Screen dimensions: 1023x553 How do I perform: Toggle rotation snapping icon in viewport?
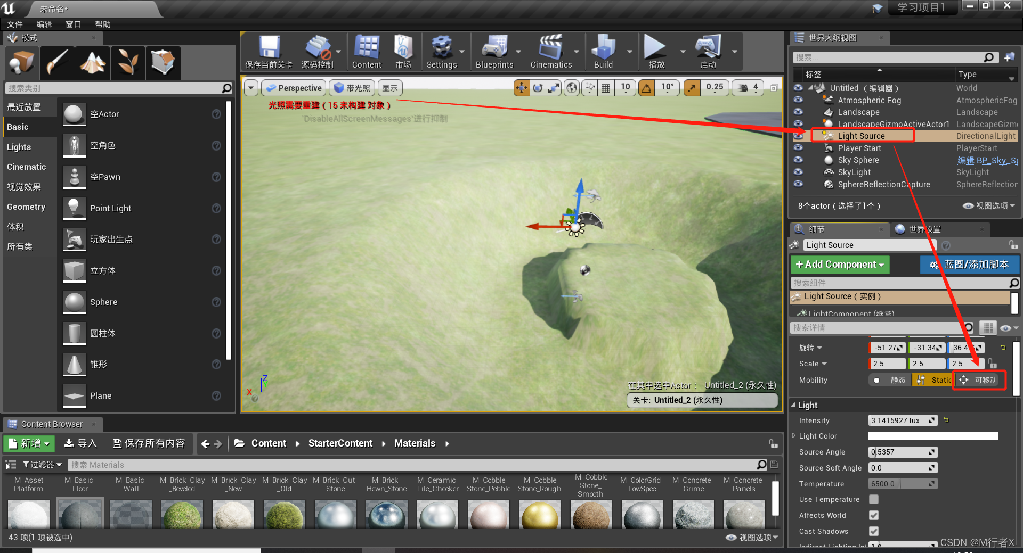coord(647,88)
